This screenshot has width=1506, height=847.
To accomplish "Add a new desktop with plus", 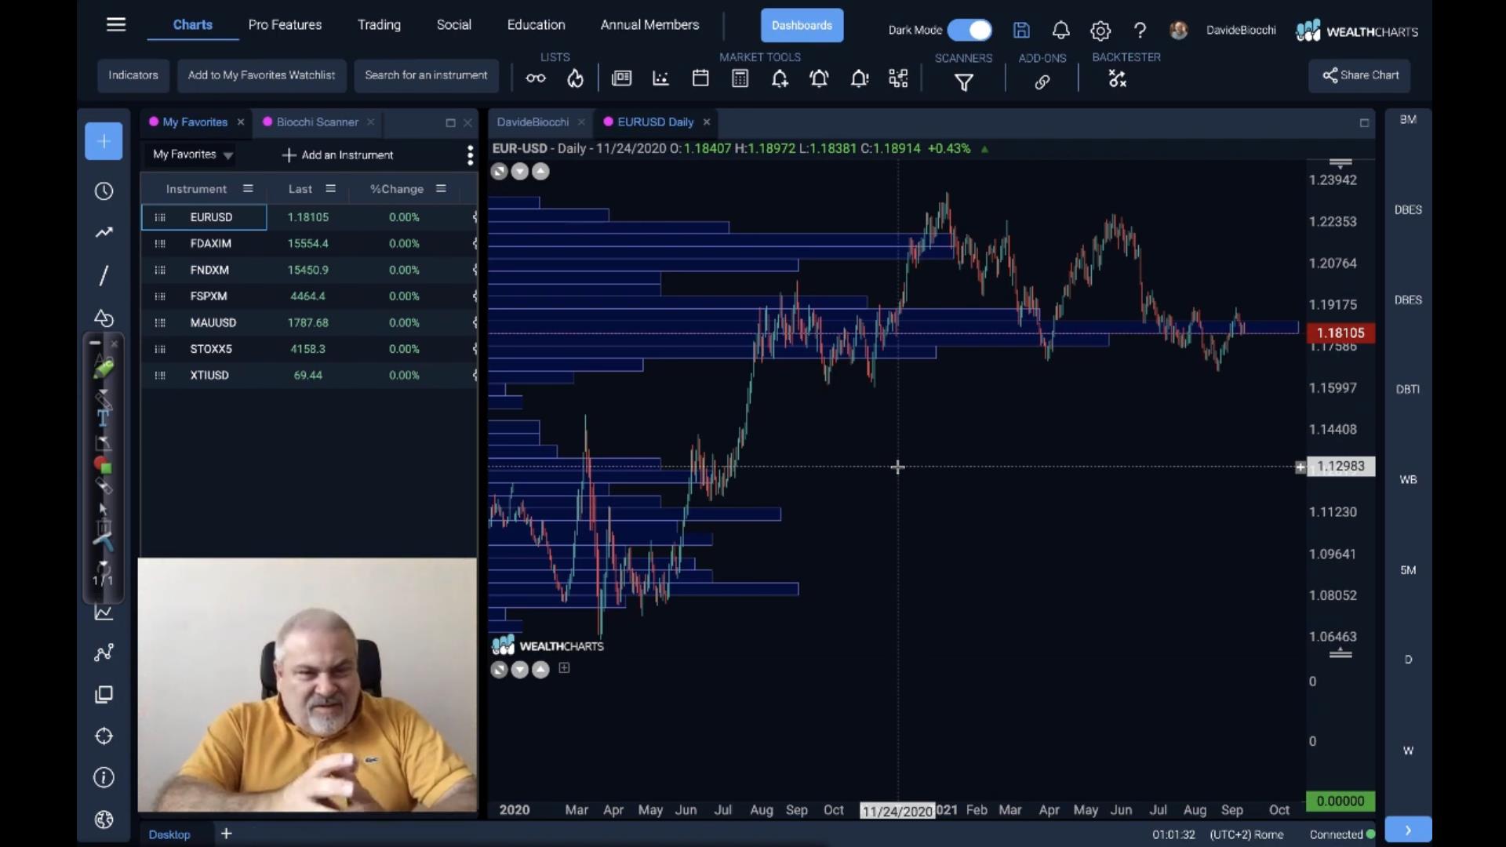I will click(226, 834).
